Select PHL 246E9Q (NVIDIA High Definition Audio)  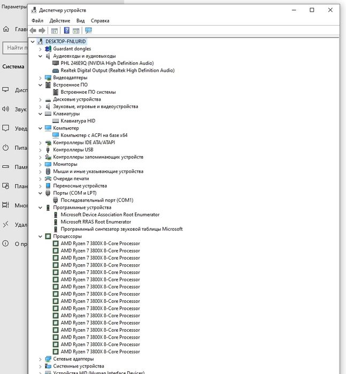pos(107,63)
